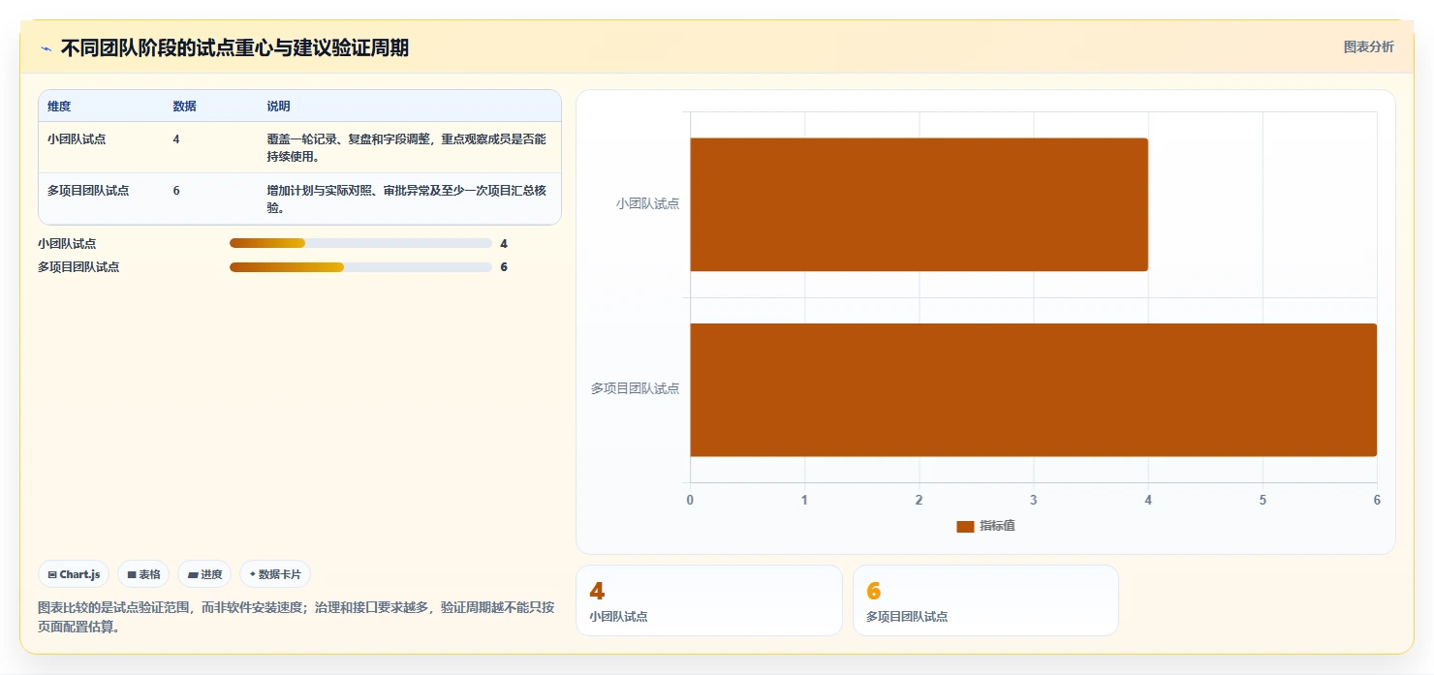Toggle the 指标值 legend color swatch

[x=965, y=526]
